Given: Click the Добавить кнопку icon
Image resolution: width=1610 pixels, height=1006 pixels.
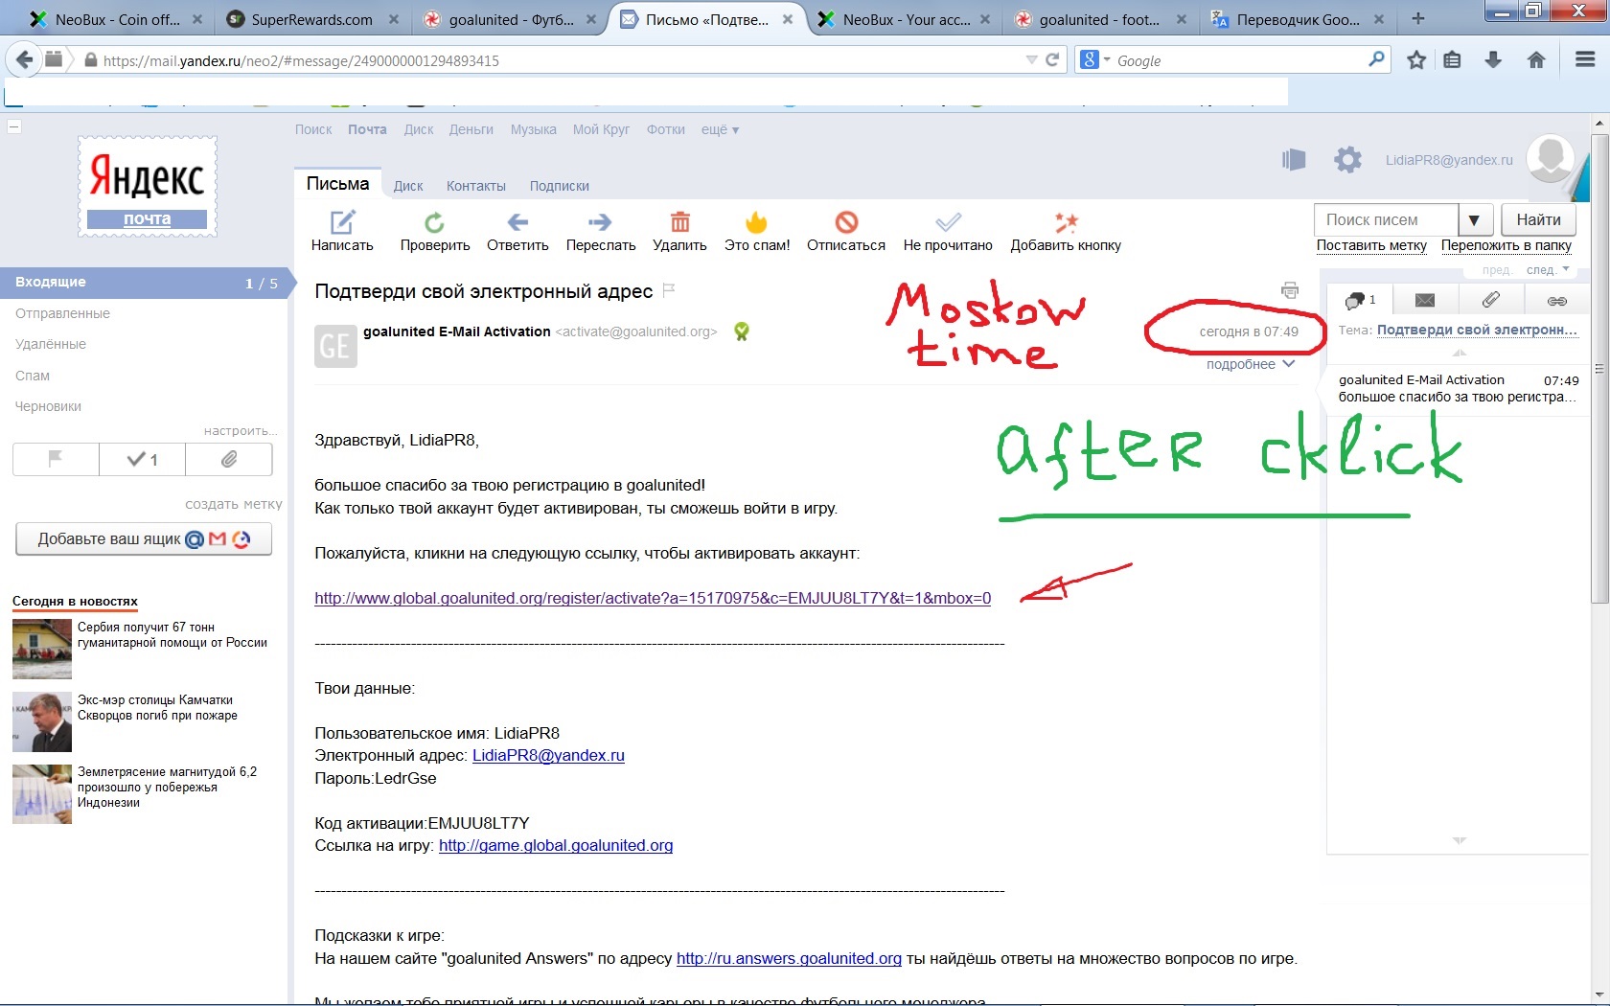Looking at the screenshot, I should point(1066,222).
